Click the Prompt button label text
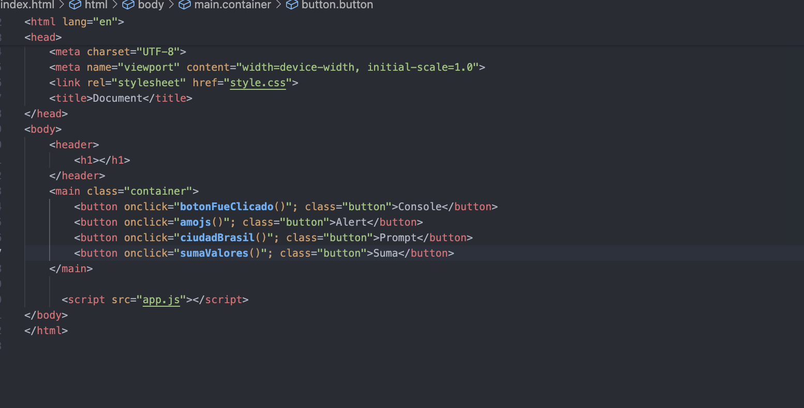 click(x=398, y=238)
